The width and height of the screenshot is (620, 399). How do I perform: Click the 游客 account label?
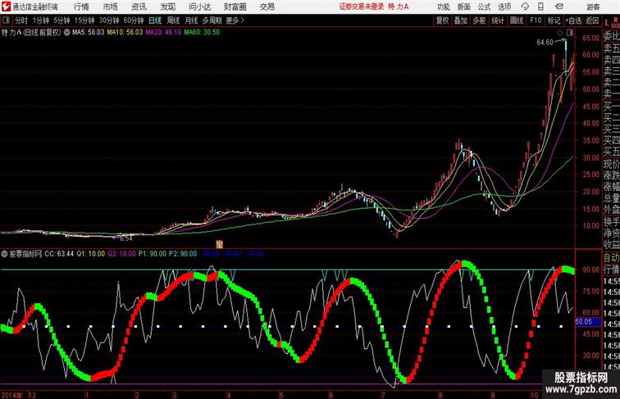coord(593,7)
